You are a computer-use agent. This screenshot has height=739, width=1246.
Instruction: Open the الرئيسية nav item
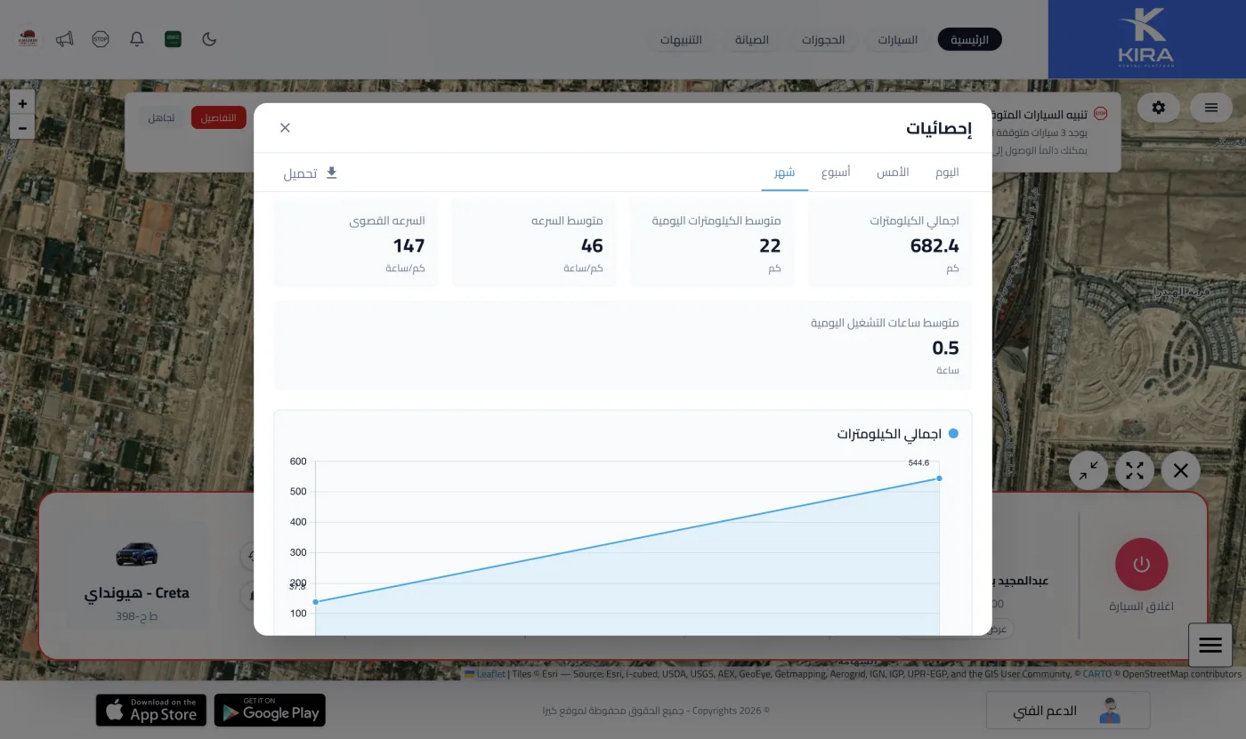(969, 40)
